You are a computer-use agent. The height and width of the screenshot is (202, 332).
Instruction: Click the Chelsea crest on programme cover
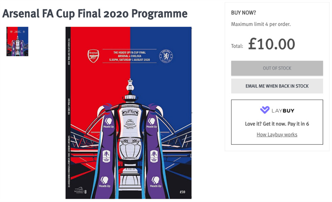point(166,56)
